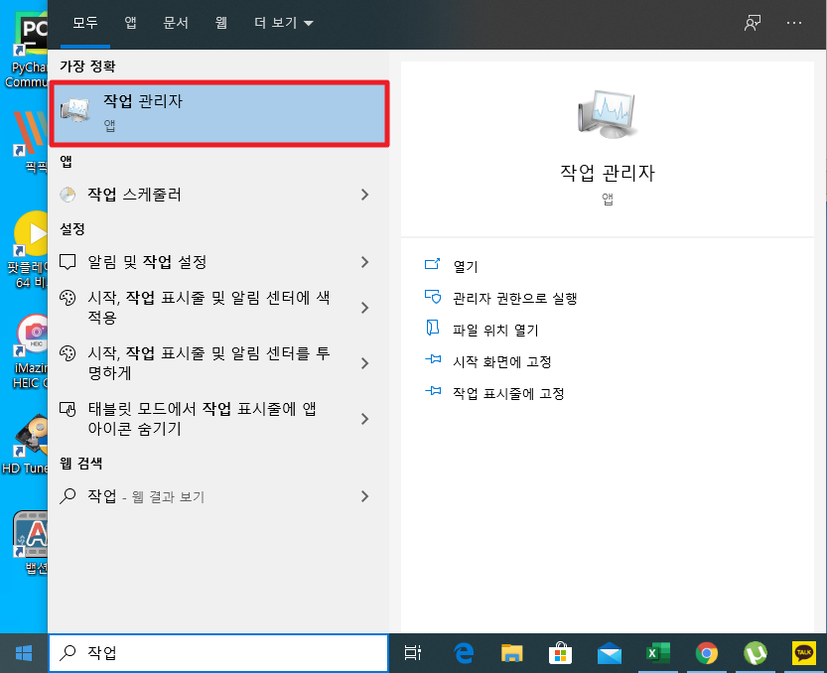Select the 모두 tab
The image size is (827, 673).
85,23
